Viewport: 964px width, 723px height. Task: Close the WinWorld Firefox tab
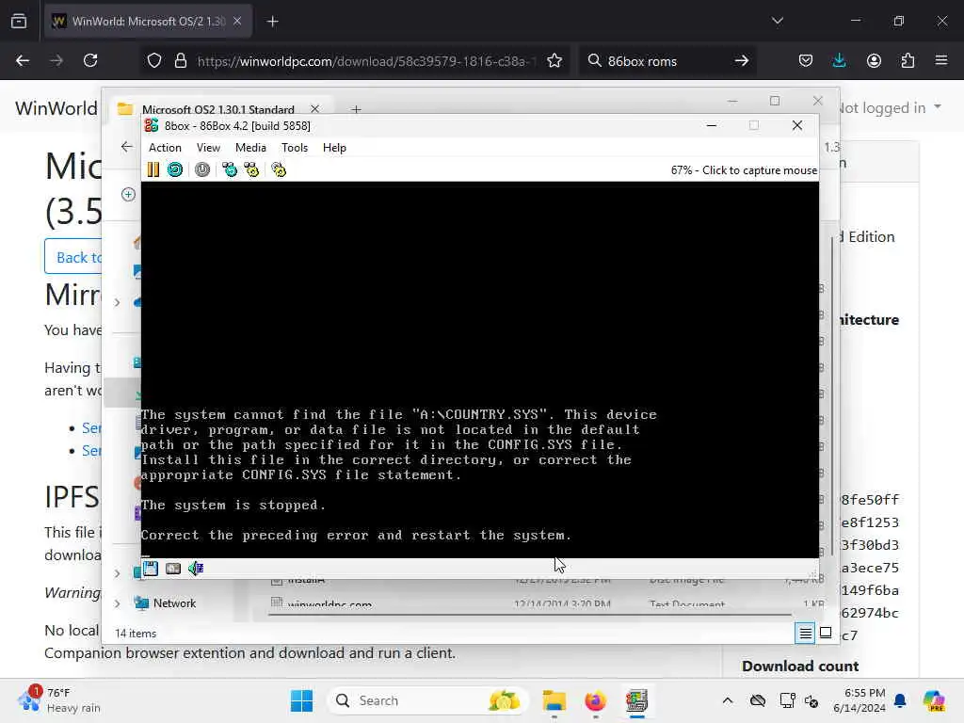pyautogui.click(x=237, y=22)
